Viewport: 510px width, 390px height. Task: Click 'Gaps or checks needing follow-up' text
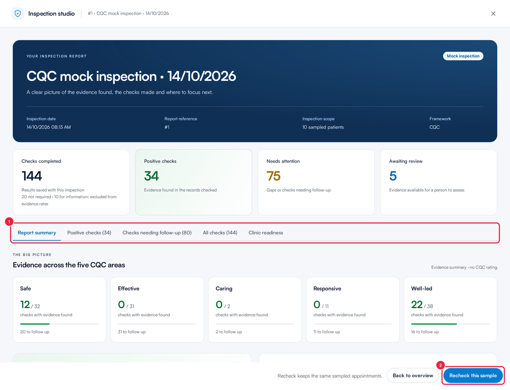click(x=299, y=190)
